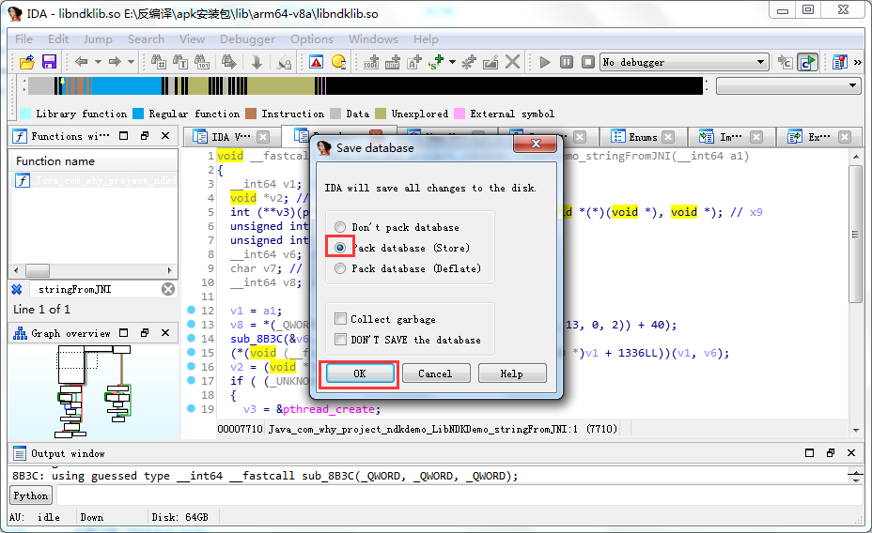
Task: Float the Graph overview panel
Action: point(145,333)
